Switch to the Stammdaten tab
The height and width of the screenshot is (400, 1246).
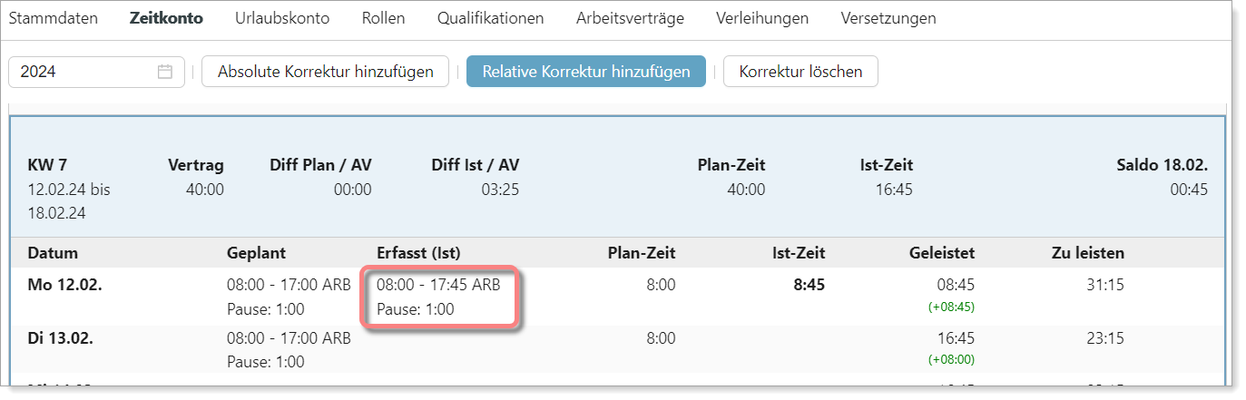click(53, 18)
